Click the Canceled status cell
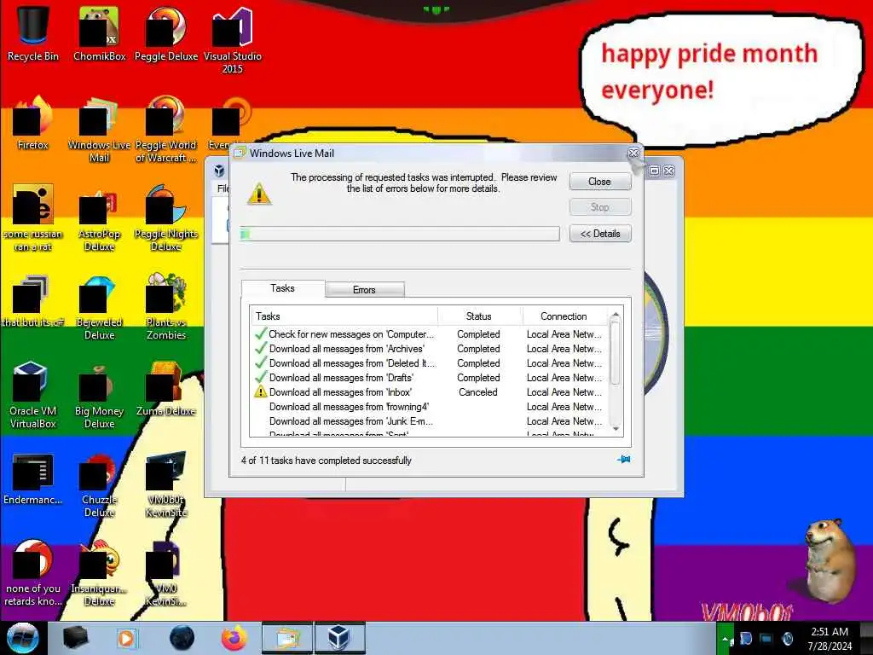Screen dimensions: 873x655 coord(478,392)
